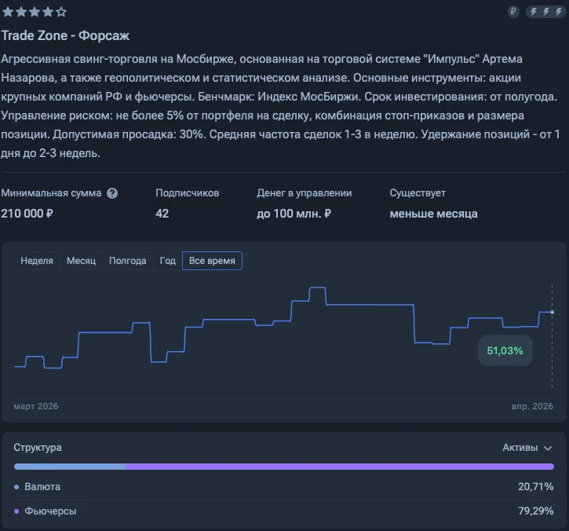Click the blue currency segment of structure bar
Image resolution: width=569 pixels, height=531 pixels.
point(70,467)
